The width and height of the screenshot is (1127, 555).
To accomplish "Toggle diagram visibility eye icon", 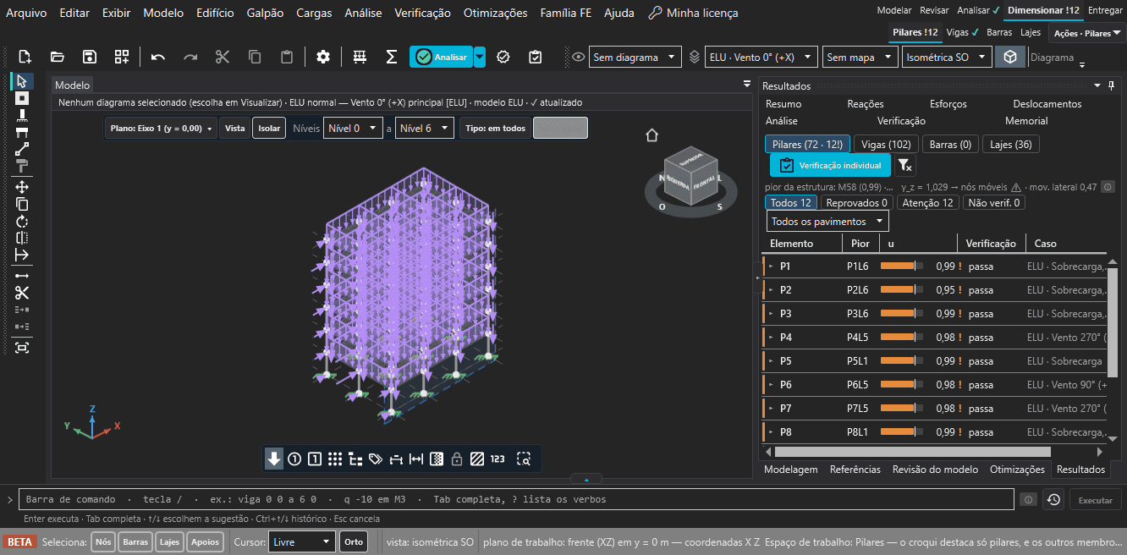I will (579, 57).
